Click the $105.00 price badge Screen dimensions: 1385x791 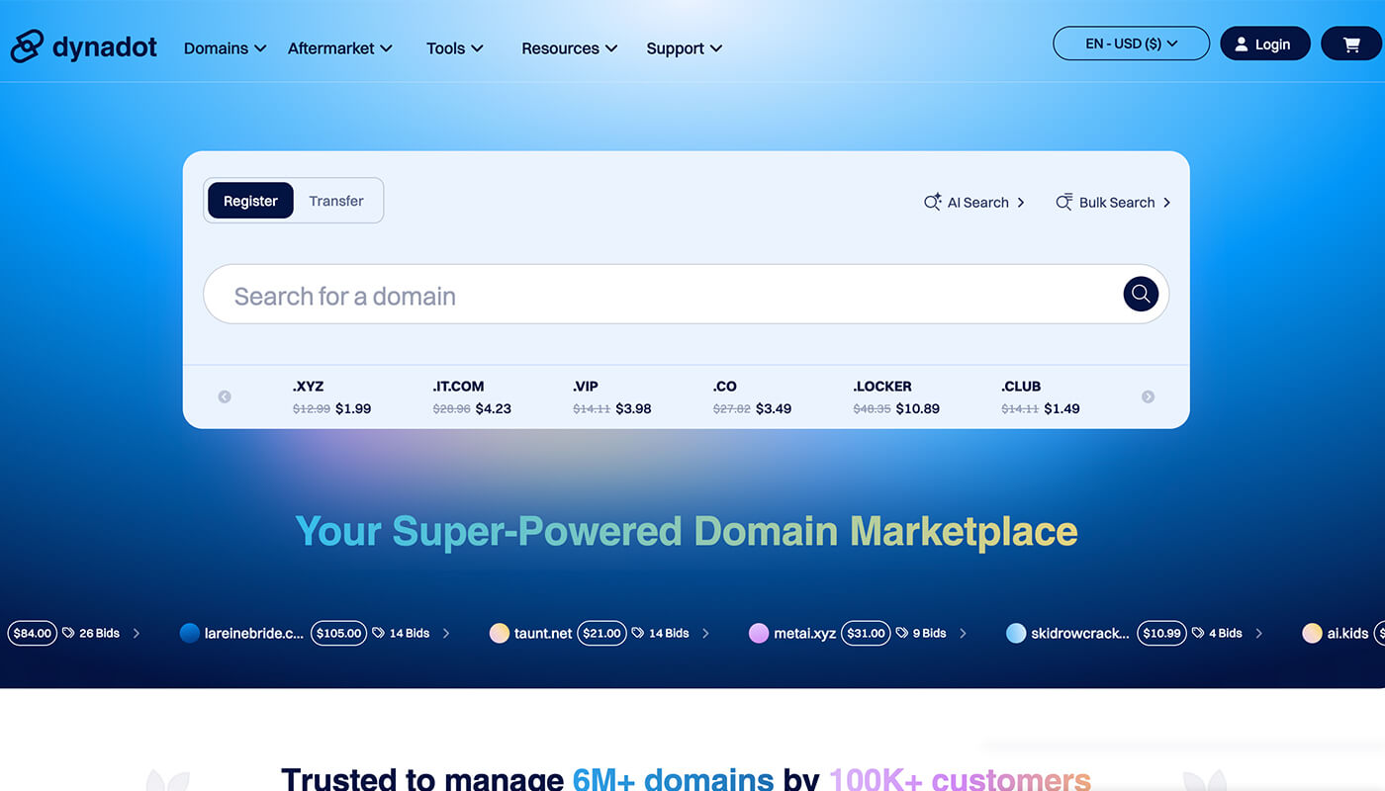click(x=338, y=633)
